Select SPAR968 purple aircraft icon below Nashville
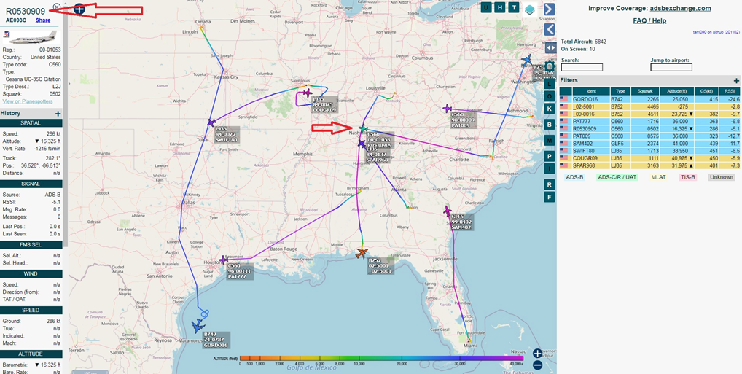 click(x=362, y=143)
